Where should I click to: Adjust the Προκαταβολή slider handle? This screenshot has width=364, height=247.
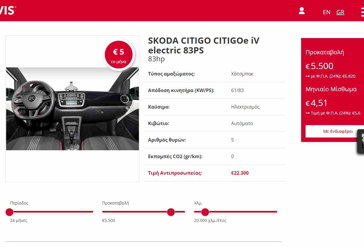[171, 212]
